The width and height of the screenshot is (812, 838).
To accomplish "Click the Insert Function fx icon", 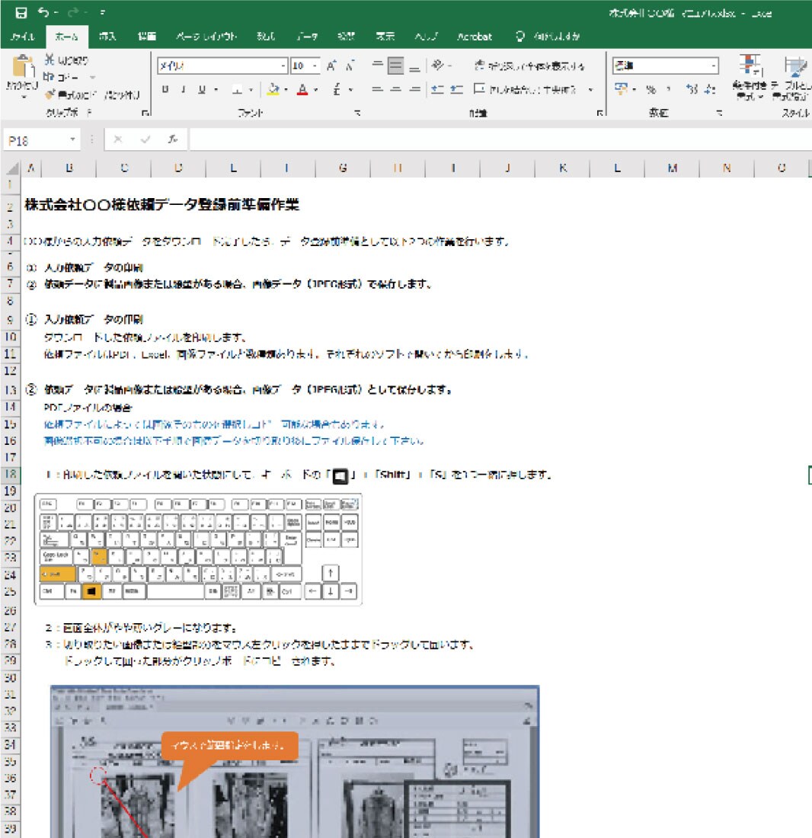I will coord(173,139).
